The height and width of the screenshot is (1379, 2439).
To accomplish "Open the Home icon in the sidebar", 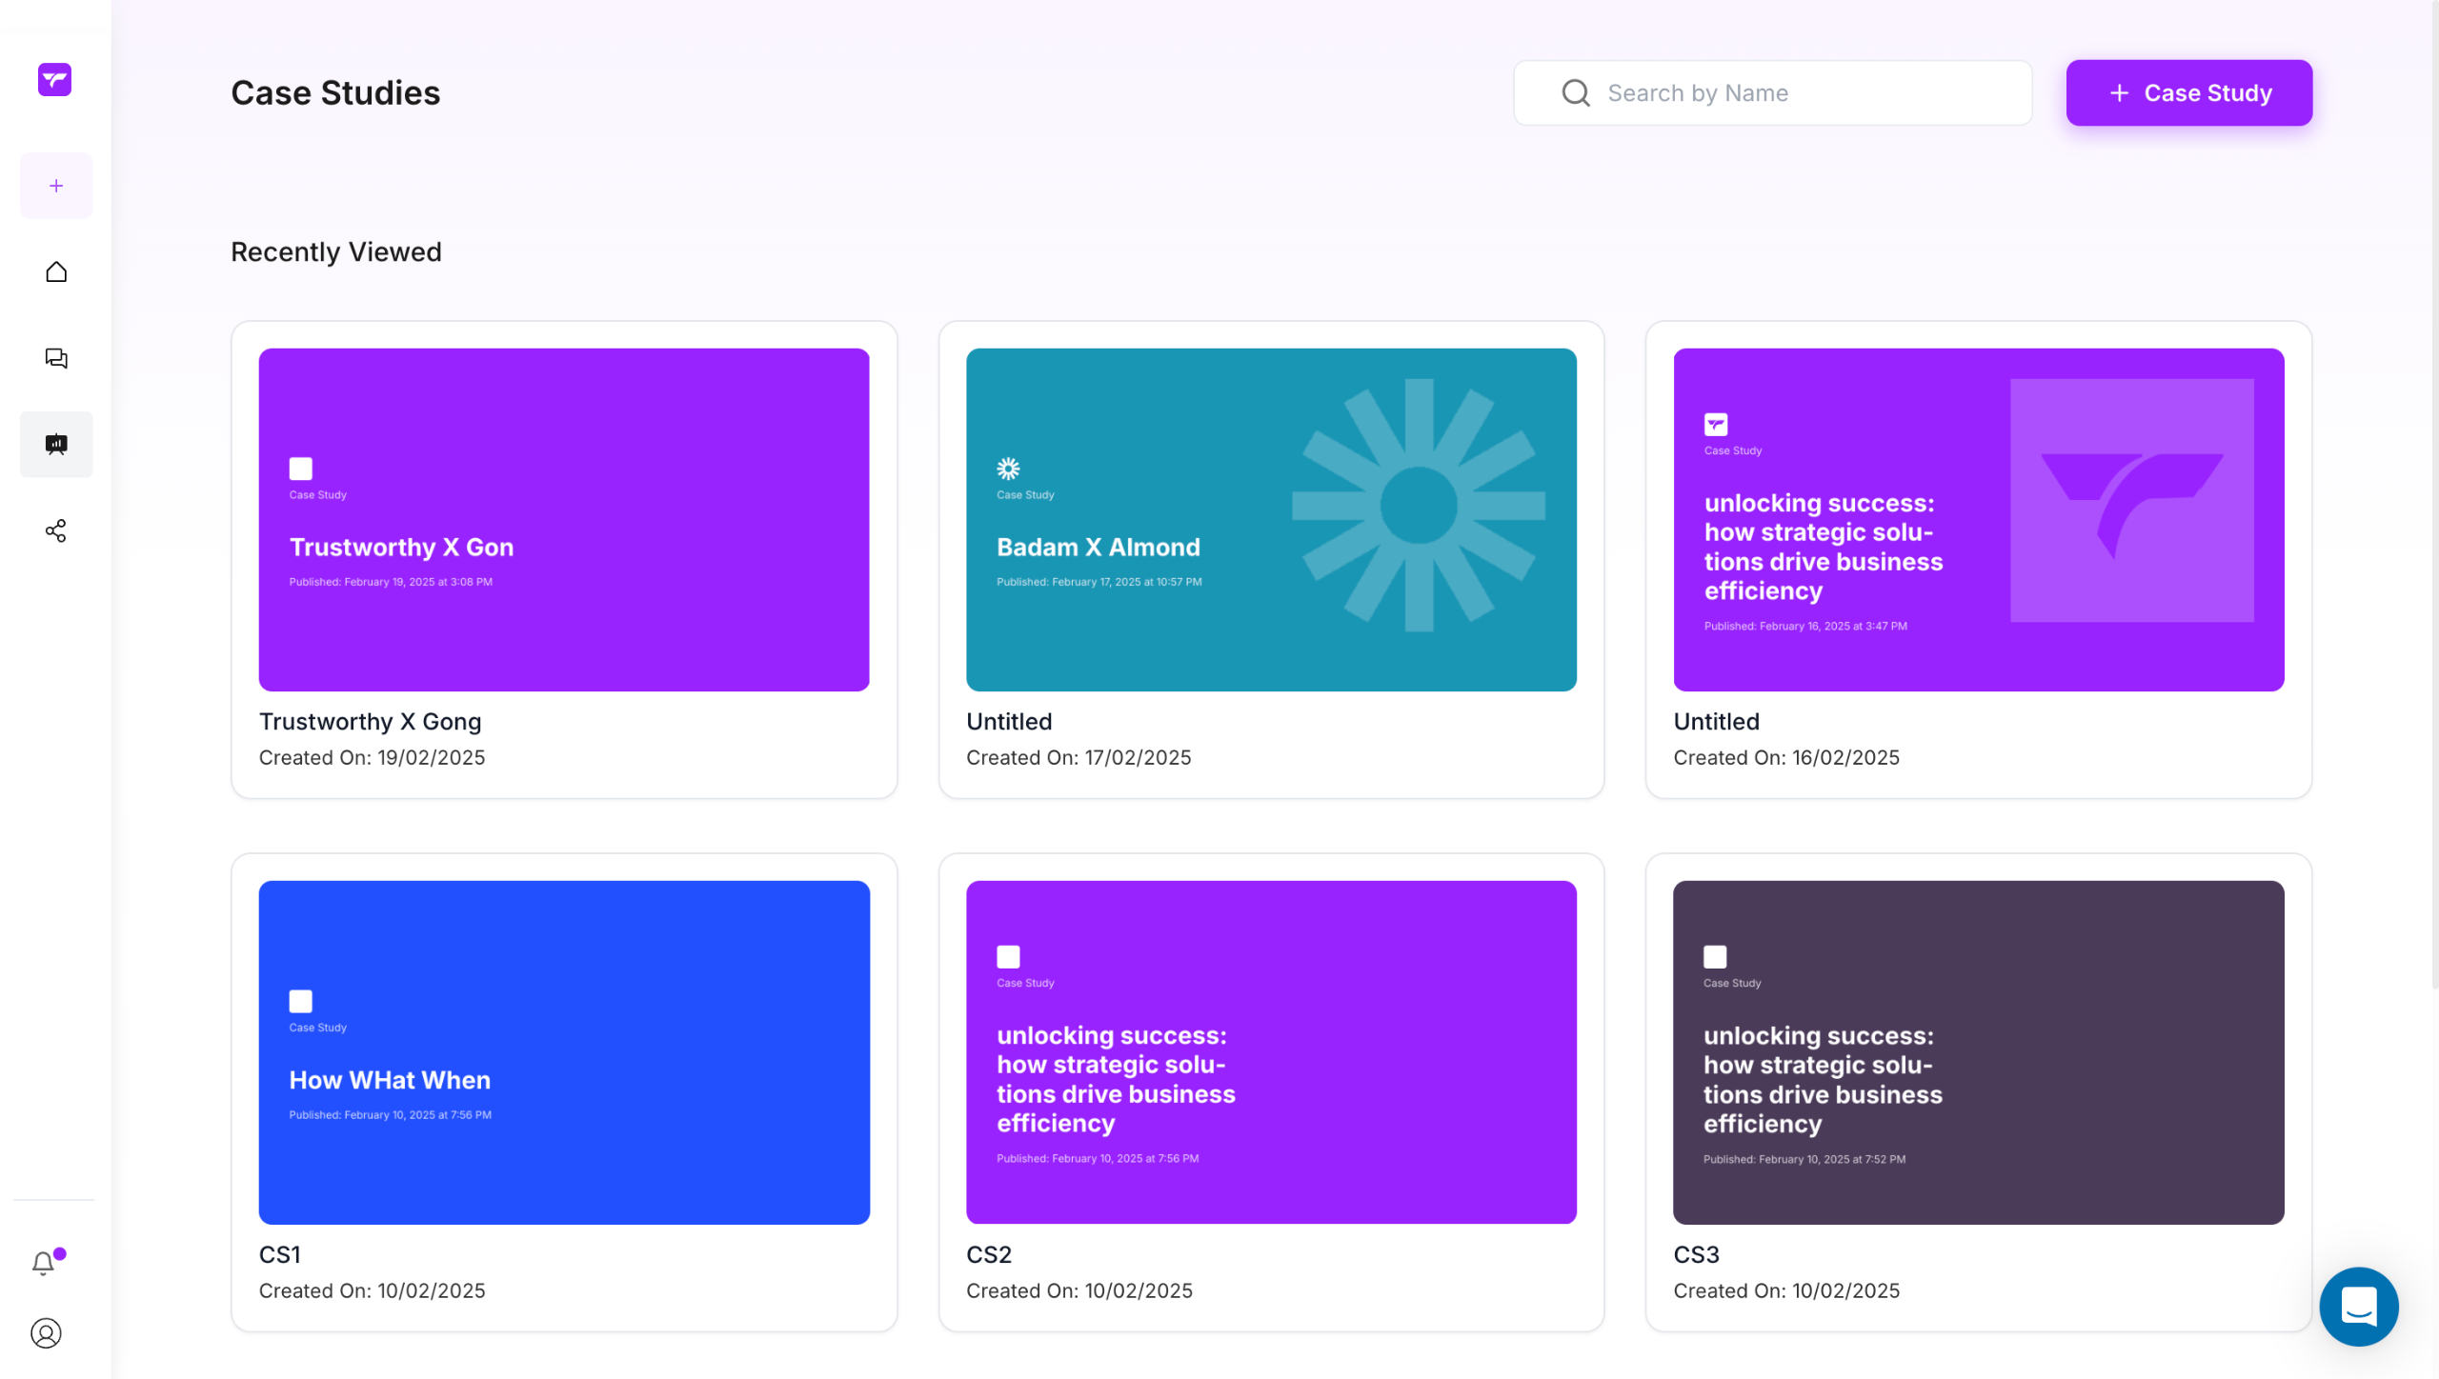I will click(x=56, y=272).
